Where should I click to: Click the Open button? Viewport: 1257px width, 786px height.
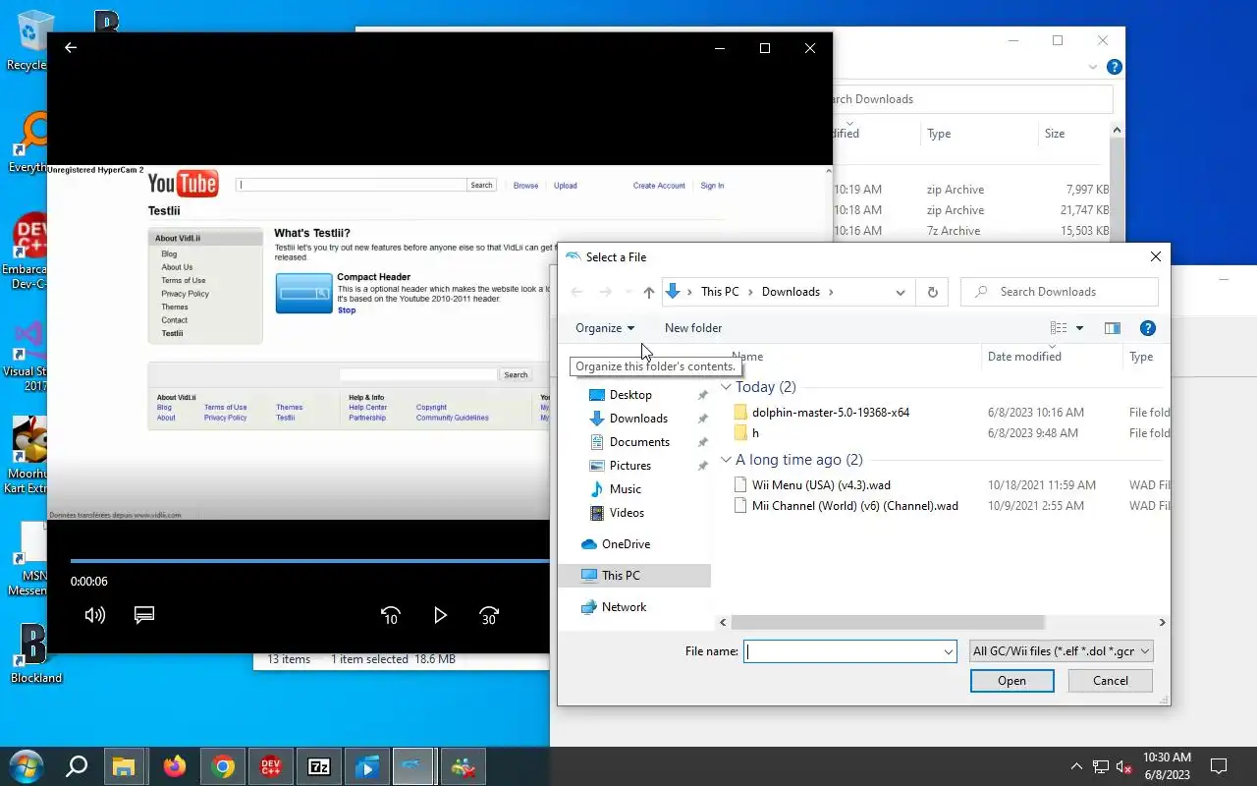click(x=1011, y=681)
